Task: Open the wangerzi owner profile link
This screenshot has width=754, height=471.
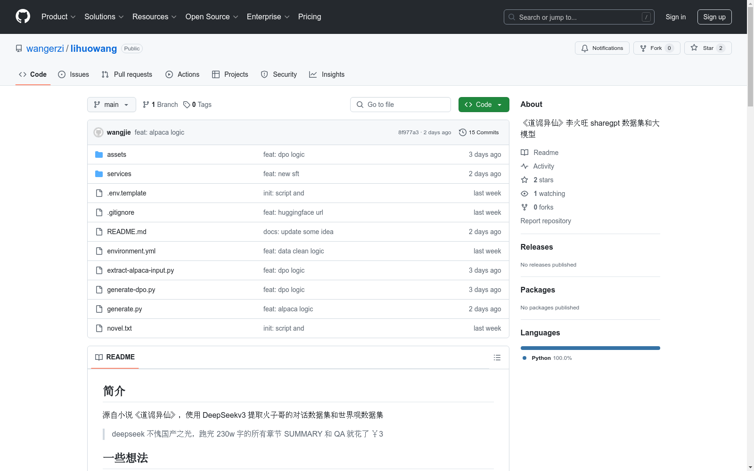Action: click(x=45, y=49)
